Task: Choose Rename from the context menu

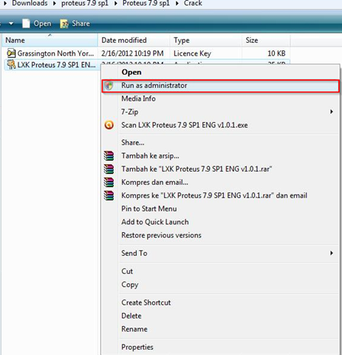Action: 134,329
